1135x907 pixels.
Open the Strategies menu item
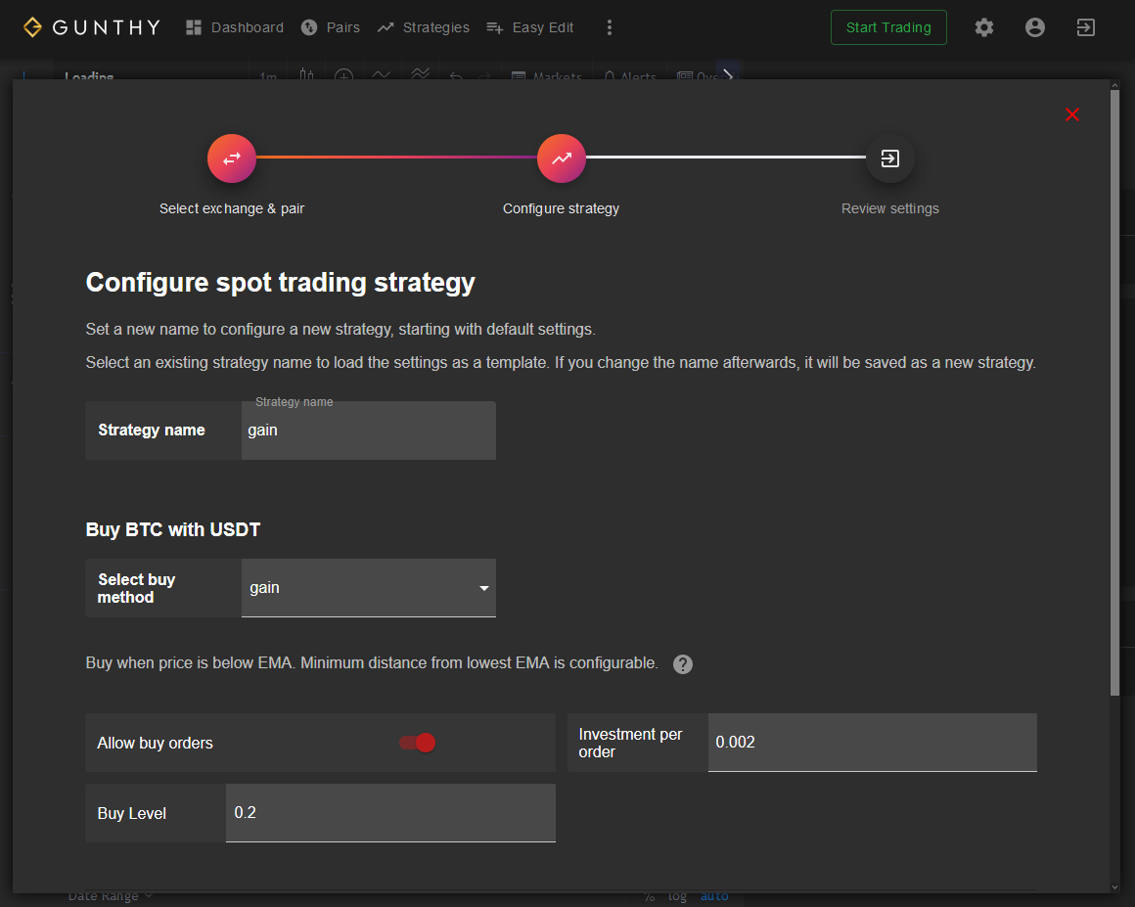click(x=424, y=27)
